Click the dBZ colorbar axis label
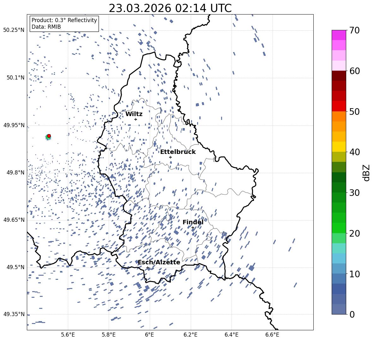 click(366, 173)
